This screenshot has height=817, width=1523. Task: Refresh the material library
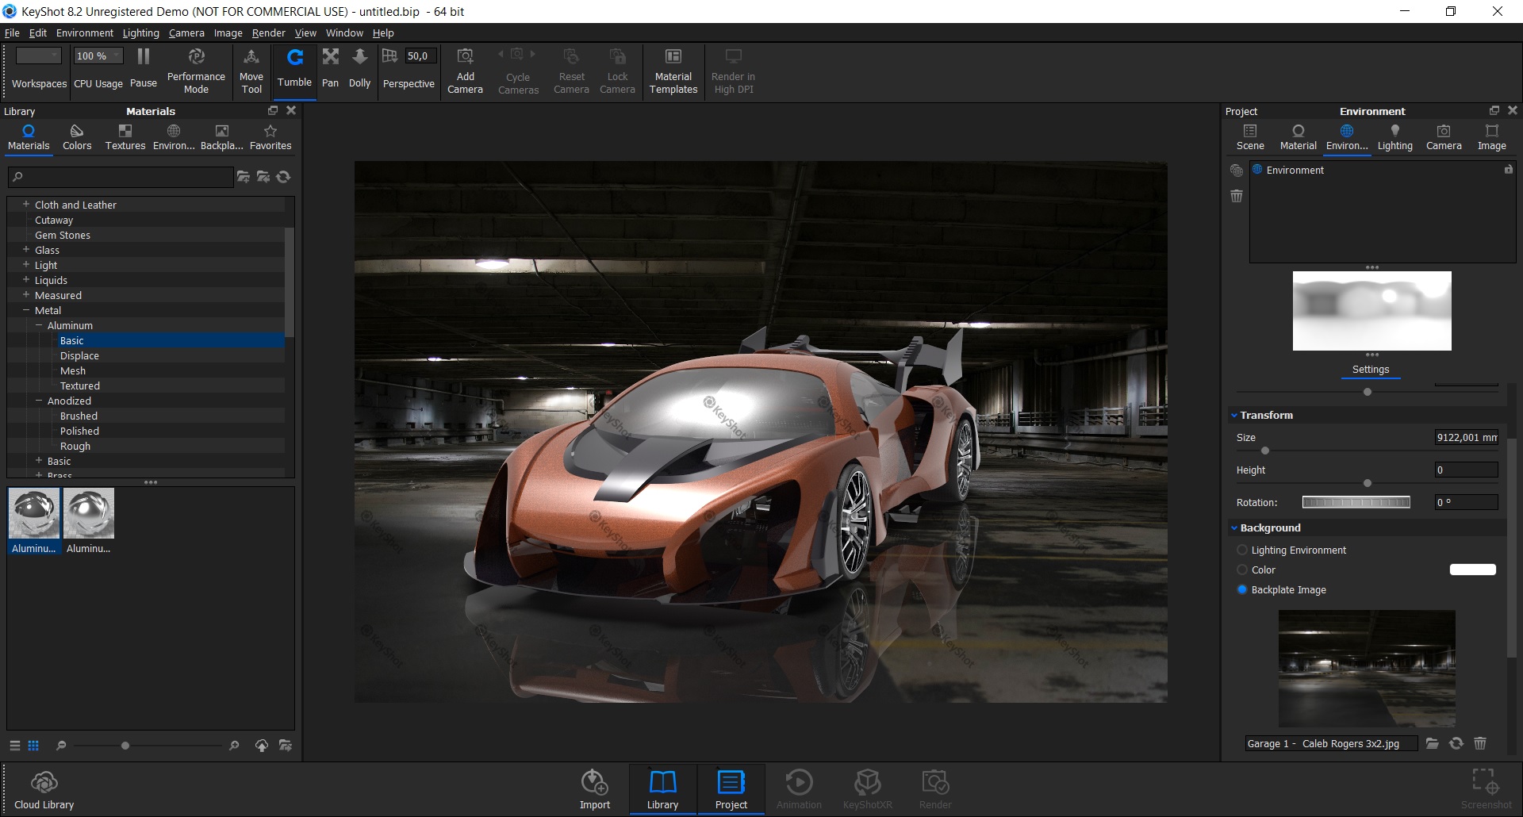click(x=283, y=177)
